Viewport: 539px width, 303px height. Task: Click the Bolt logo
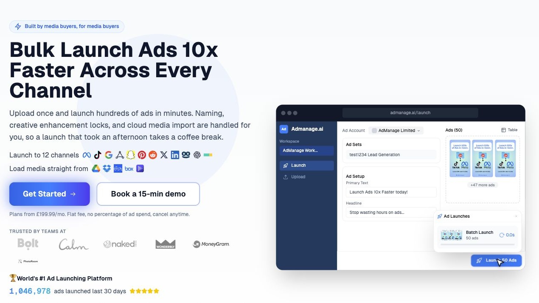(x=28, y=244)
